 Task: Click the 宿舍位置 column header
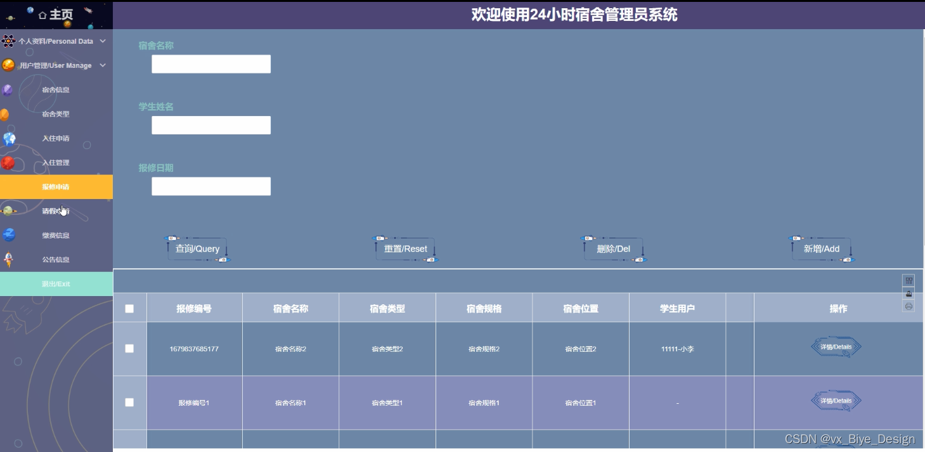[x=581, y=309]
